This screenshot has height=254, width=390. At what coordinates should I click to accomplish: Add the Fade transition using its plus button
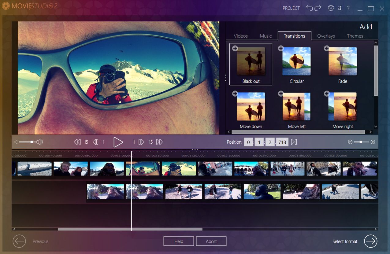pyautogui.click(x=327, y=48)
